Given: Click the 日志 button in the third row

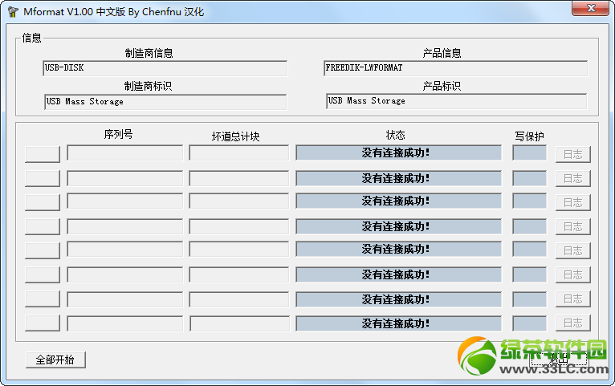Looking at the screenshot, I should click(x=573, y=202).
